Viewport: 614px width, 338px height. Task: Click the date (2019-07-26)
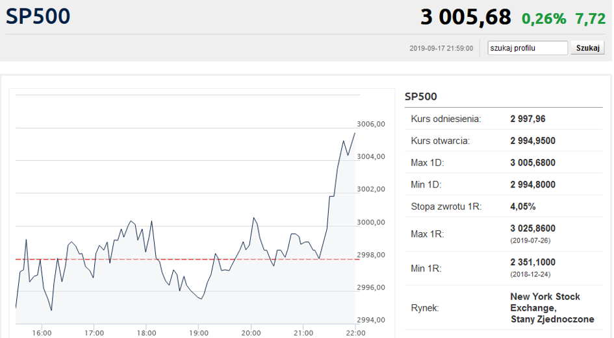(530, 241)
